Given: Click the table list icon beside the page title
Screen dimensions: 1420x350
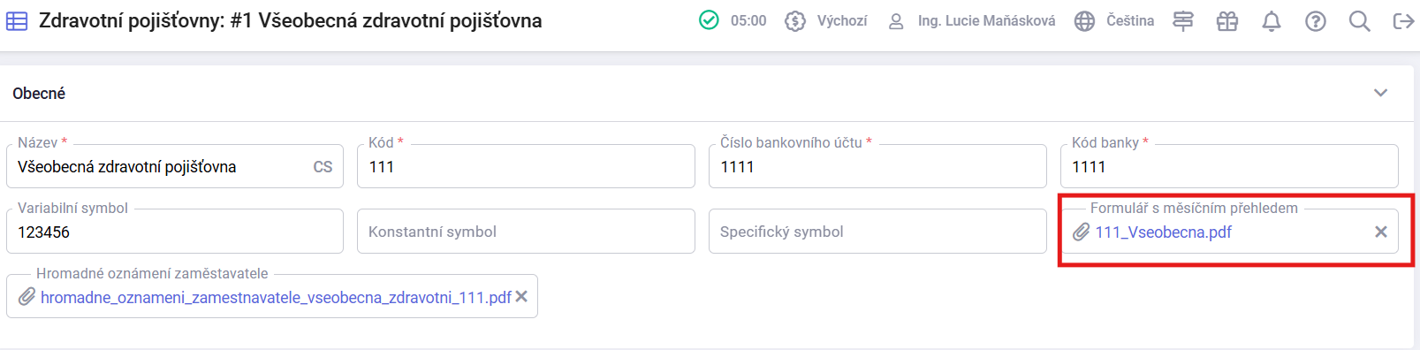Looking at the screenshot, I should click(17, 20).
